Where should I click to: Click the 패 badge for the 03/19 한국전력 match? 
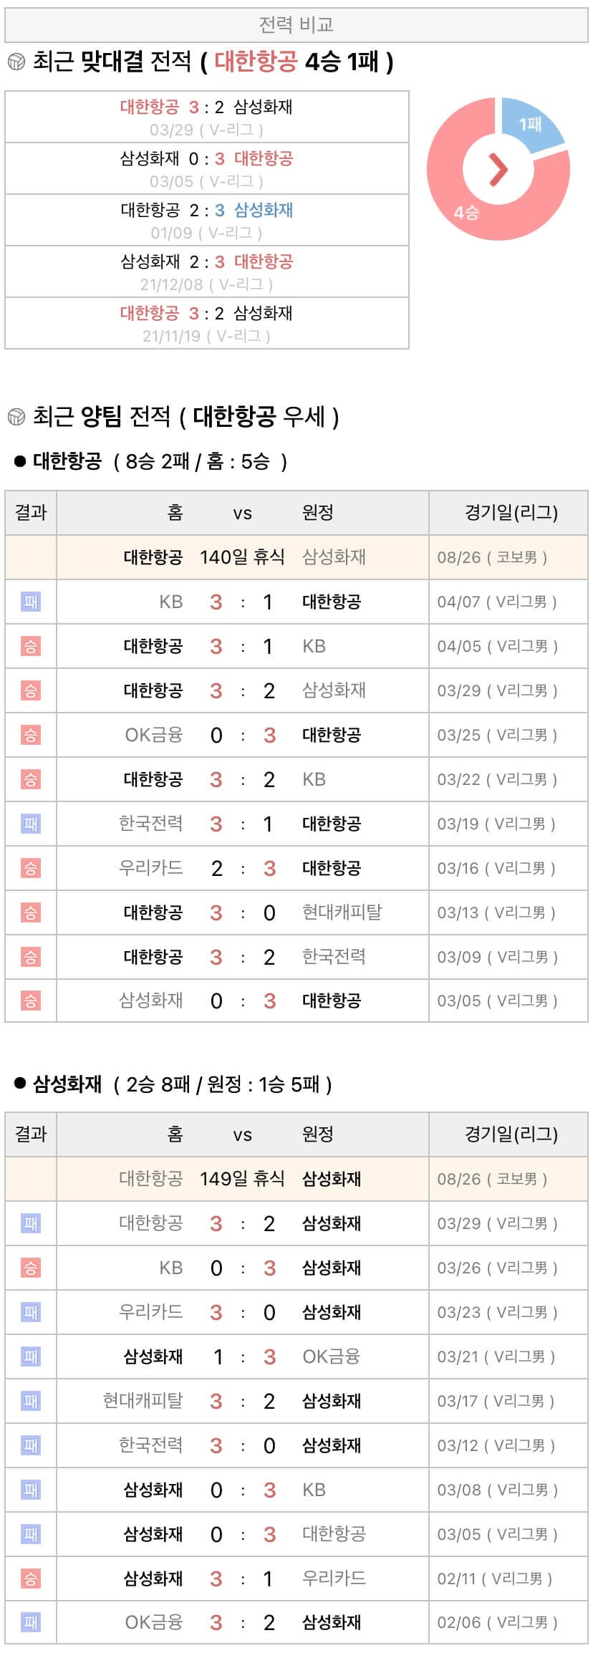click(x=31, y=824)
